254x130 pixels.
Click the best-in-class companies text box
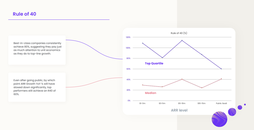coord(37,50)
